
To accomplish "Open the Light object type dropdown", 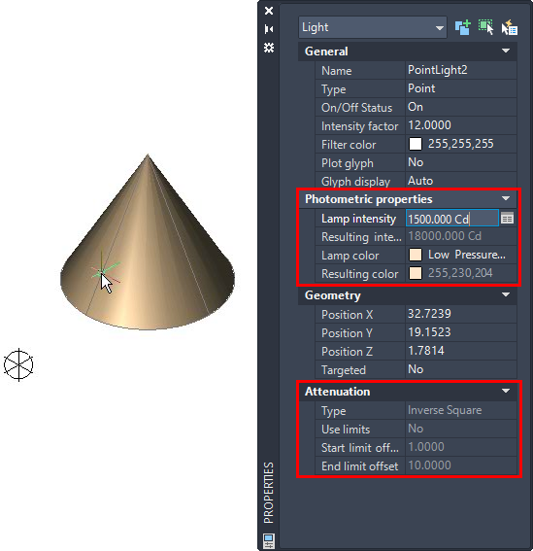I will (373, 27).
